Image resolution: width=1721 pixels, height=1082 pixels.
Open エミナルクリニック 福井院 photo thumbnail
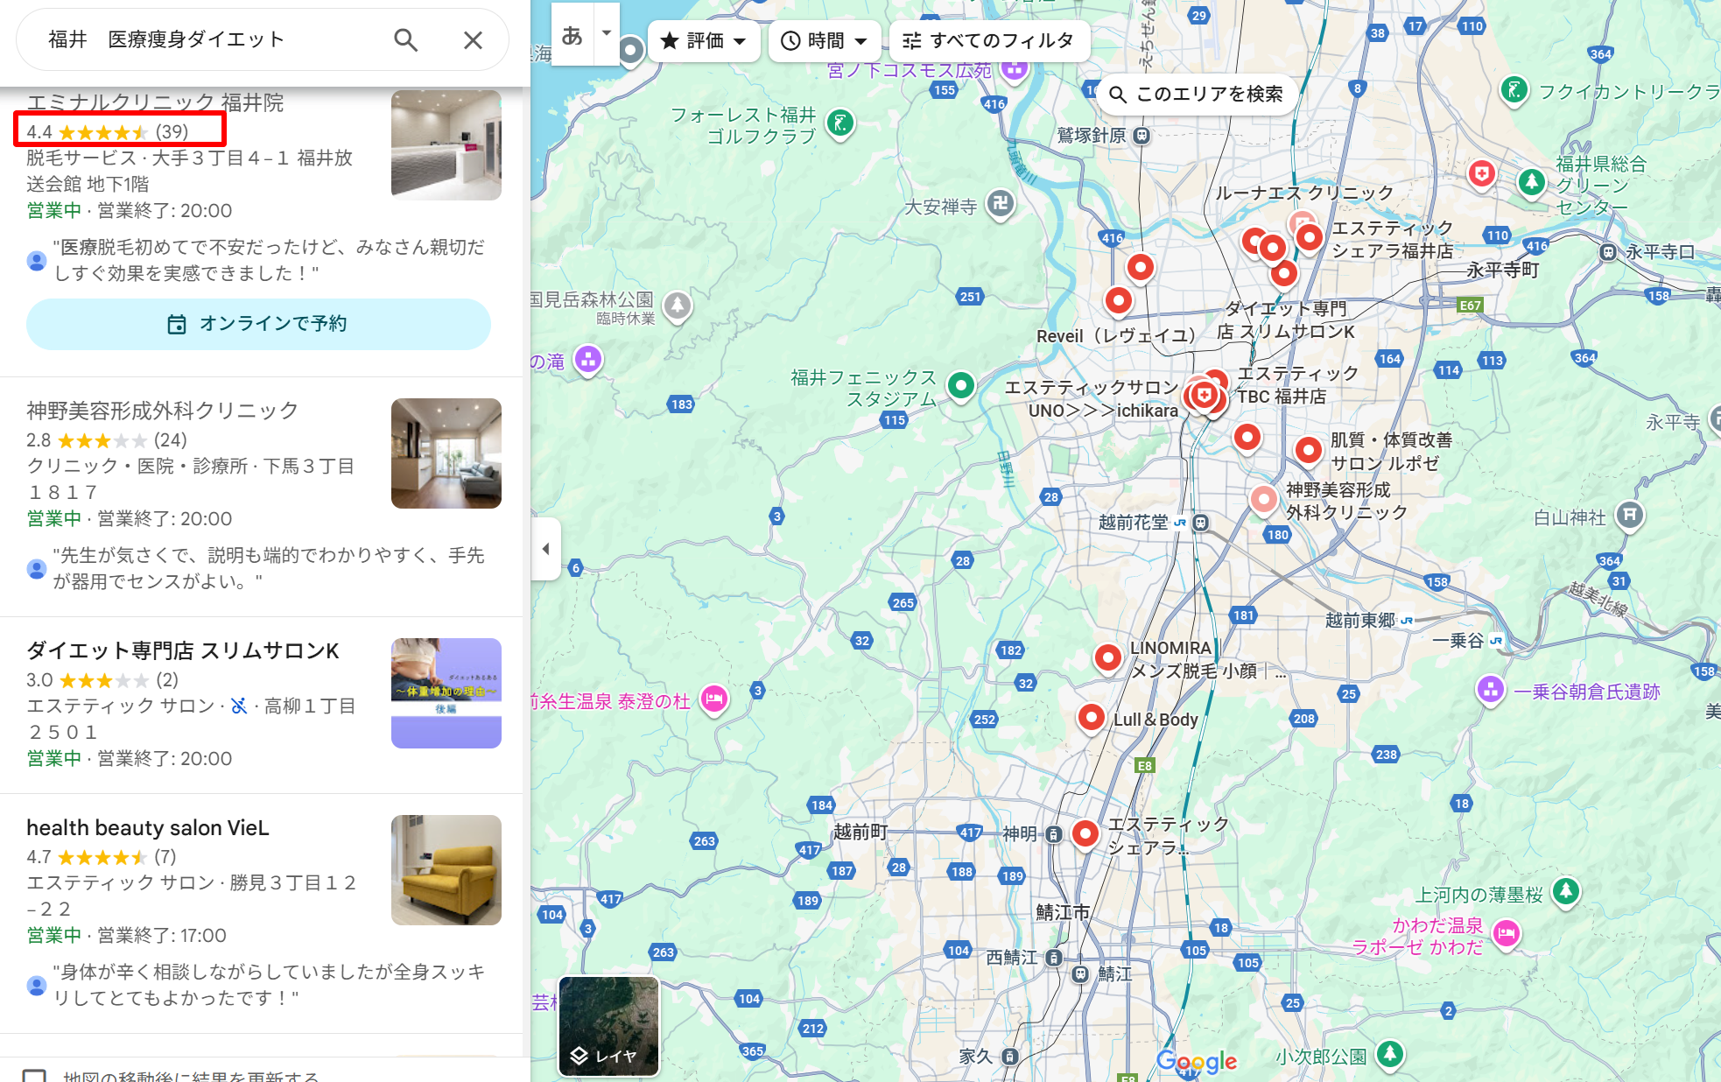pyautogui.click(x=446, y=144)
